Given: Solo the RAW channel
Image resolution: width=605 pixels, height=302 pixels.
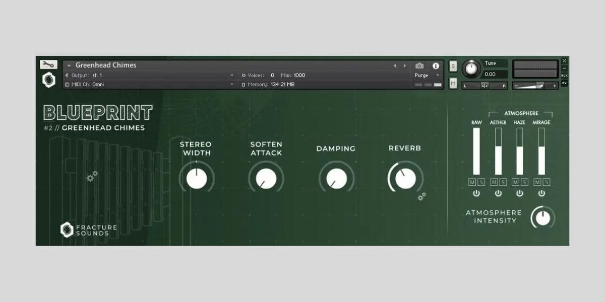Looking at the screenshot, I should tap(481, 182).
